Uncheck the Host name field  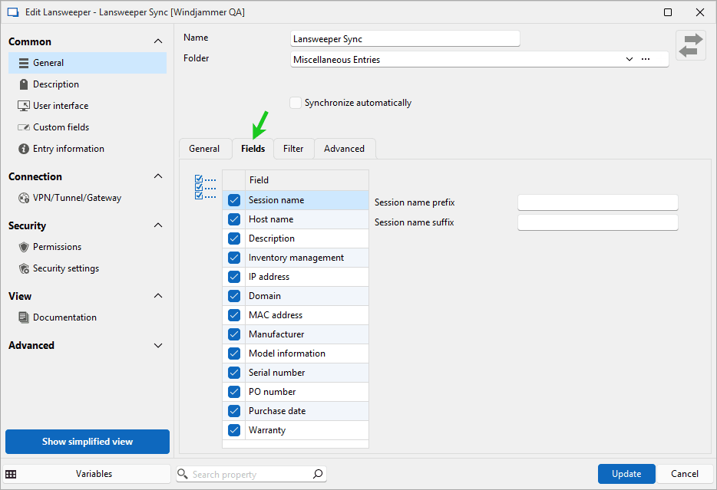(234, 219)
